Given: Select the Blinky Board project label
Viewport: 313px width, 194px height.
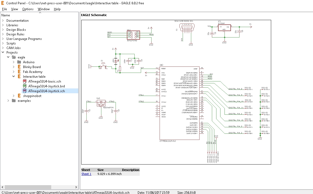Looking at the screenshot, I should tap(32, 67).
